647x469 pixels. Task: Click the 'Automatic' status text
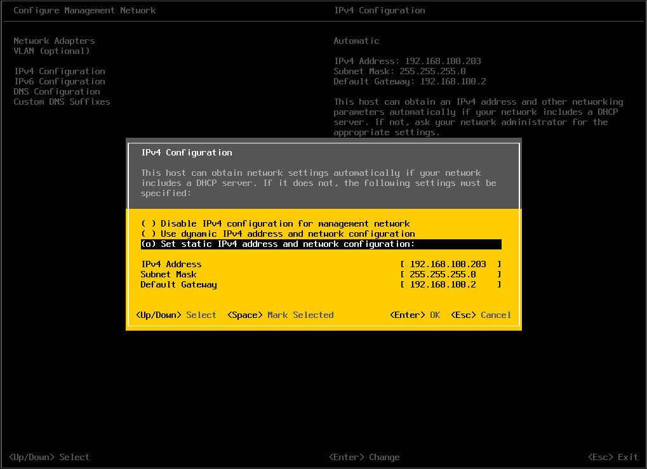tap(356, 41)
